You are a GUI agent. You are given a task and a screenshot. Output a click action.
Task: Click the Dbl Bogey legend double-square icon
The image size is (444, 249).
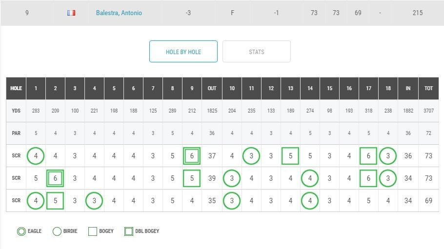(128, 231)
